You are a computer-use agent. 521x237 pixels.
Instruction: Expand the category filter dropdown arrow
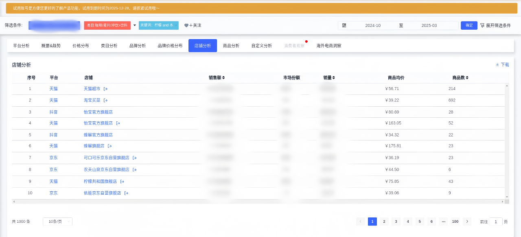(135, 25)
